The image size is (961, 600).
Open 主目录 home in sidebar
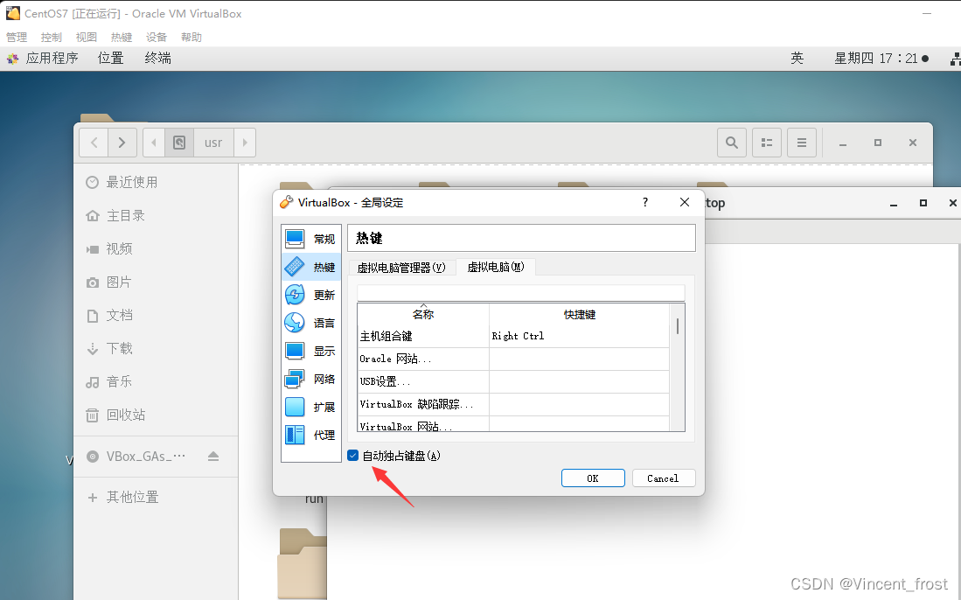tap(156, 216)
